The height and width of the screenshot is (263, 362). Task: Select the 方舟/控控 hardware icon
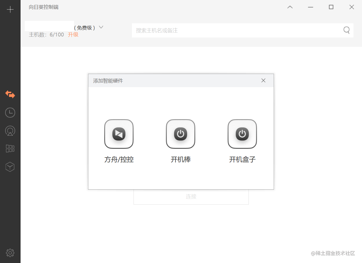[x=119, y=134]
